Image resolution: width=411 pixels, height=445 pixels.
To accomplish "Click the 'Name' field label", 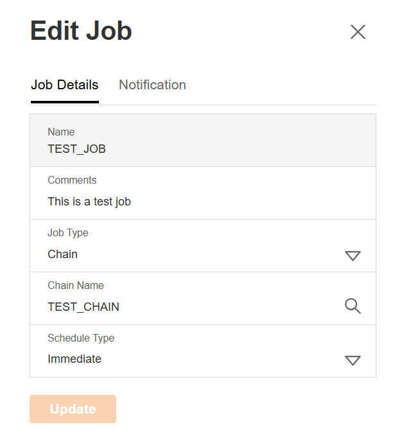I will (61, 132).
